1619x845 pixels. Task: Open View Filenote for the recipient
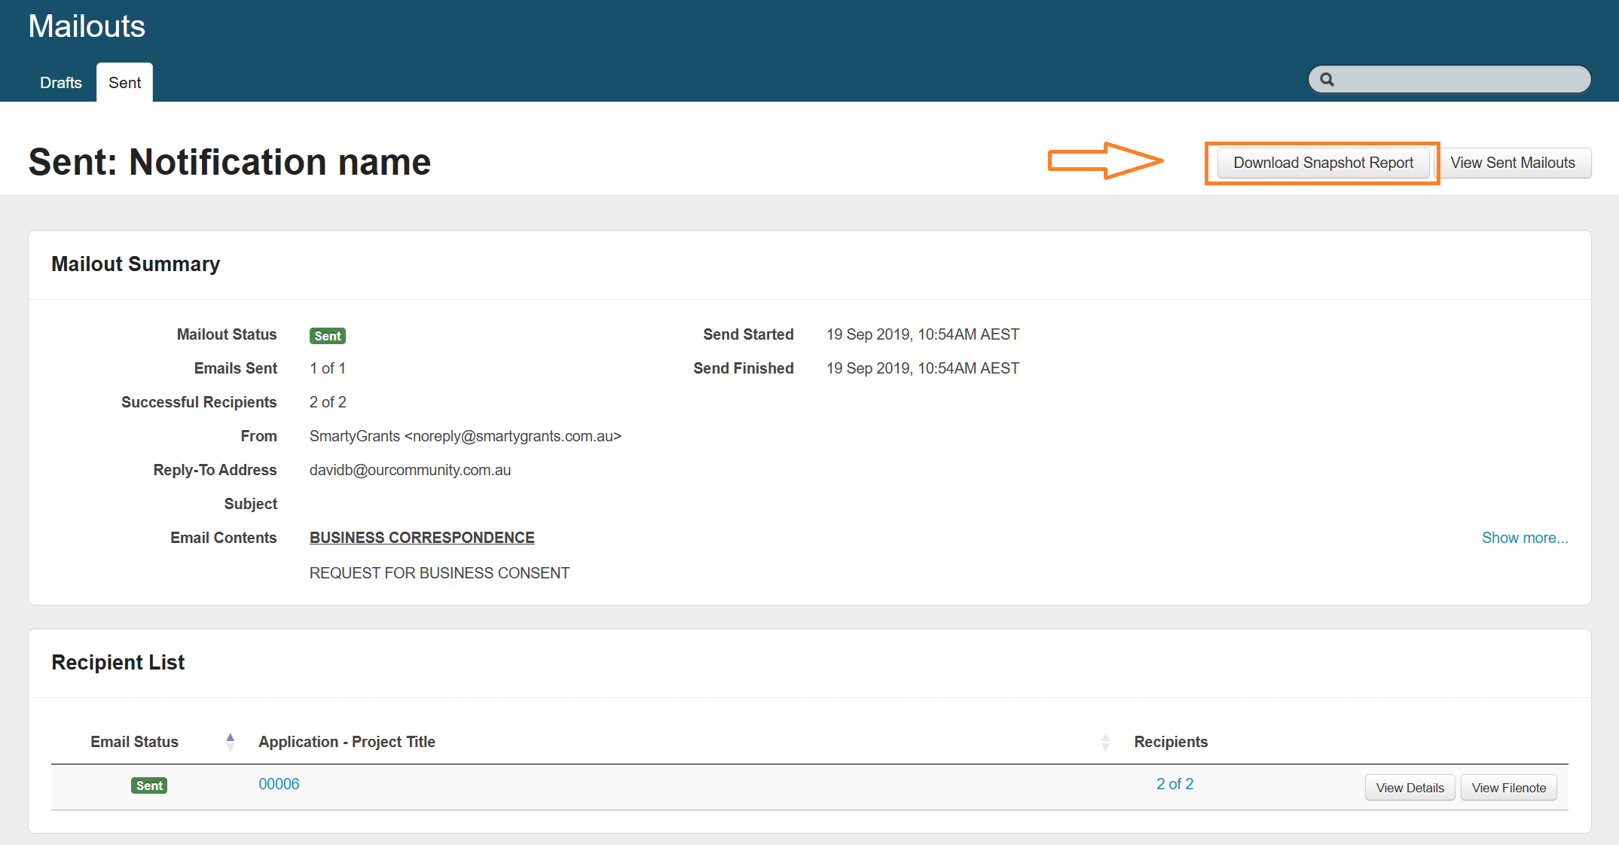click(1508, 788)
